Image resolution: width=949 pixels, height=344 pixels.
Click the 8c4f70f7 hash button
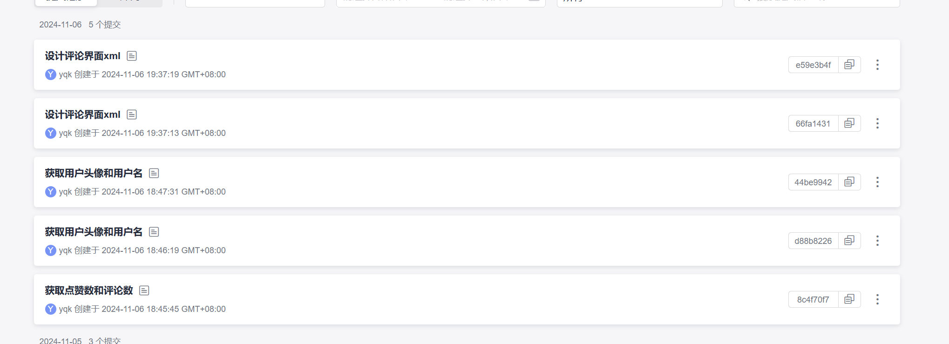coord(813,299)
